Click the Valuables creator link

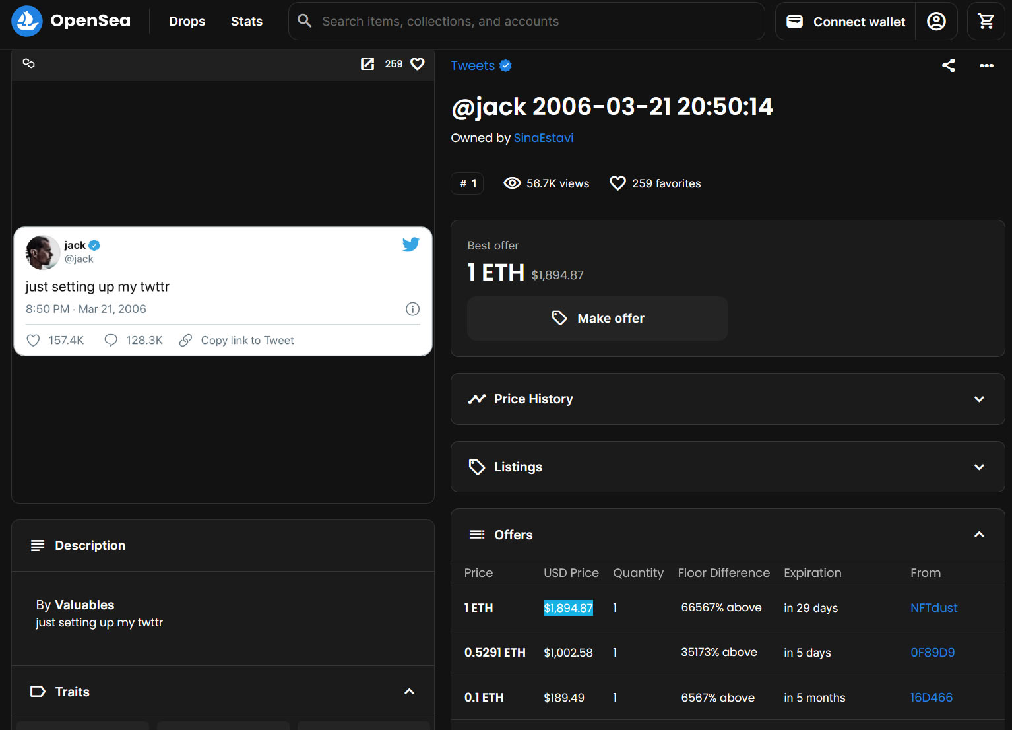point(84,605)
